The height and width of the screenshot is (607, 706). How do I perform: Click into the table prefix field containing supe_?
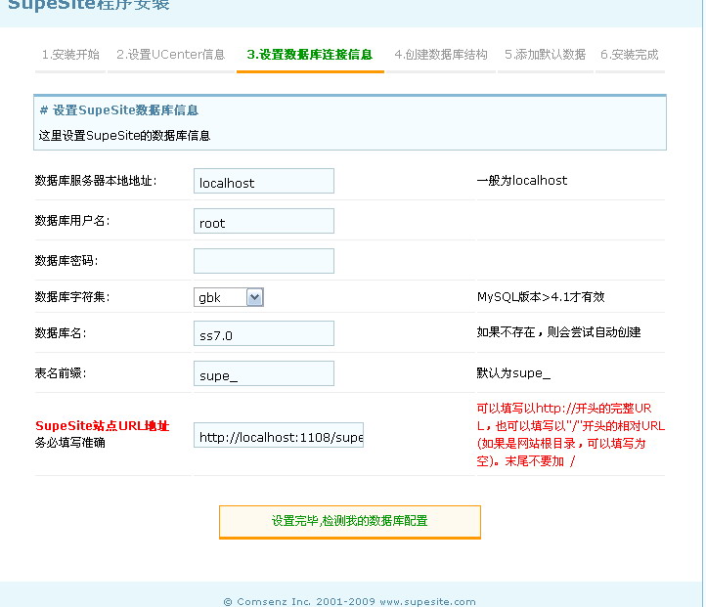(264, 373)
